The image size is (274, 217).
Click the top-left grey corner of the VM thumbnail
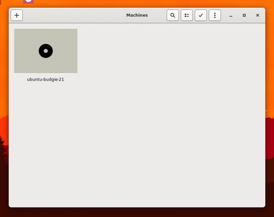click(x=17, y=32)
